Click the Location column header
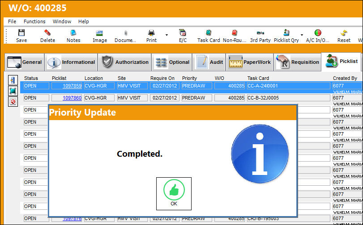 (x=94, y=78)
